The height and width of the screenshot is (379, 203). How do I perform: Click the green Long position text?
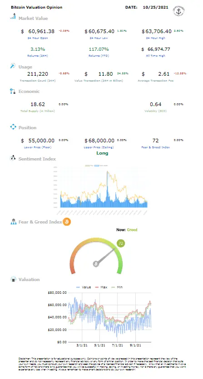[x=102, y=153]
